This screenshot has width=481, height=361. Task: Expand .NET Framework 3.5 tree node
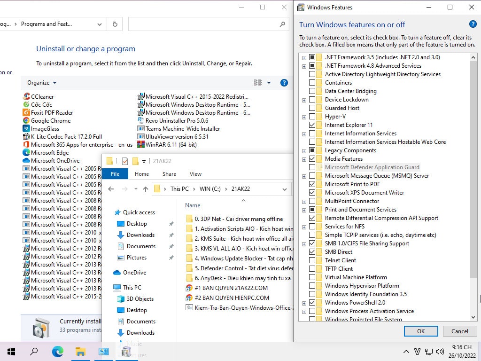point(304,58)
